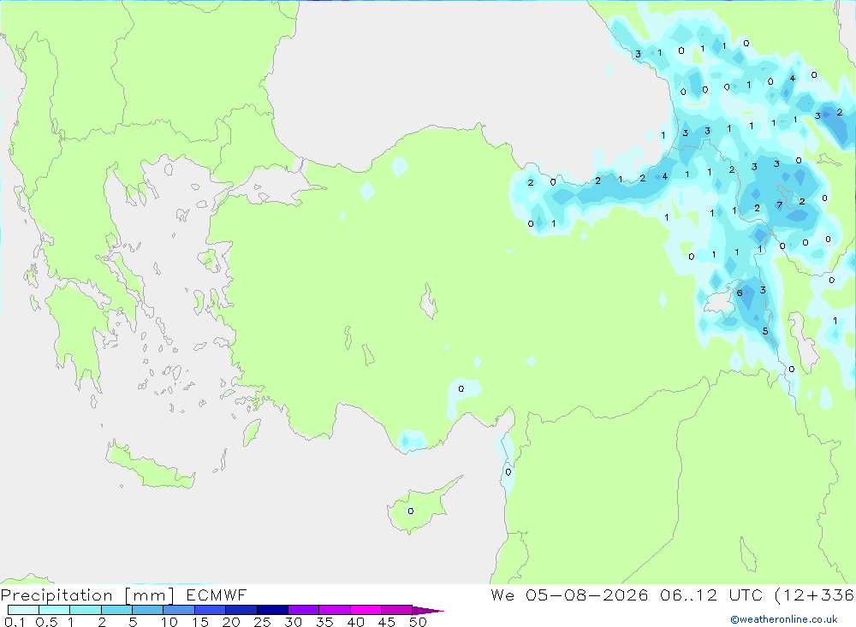This screenshot has width=856, height=627.
Task: Click the above-50 mm arrow tip of legend
Action: tap(428, 610)
